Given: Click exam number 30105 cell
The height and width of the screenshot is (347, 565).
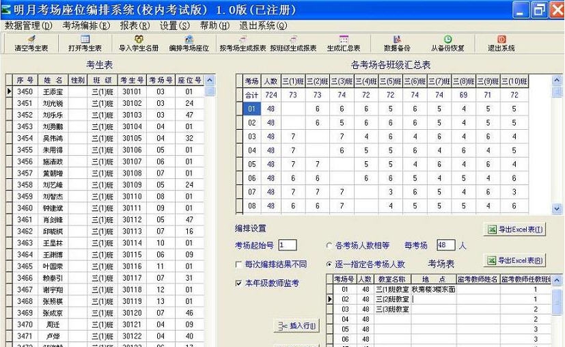Looking at the screenshot, I should pos(132,139).
